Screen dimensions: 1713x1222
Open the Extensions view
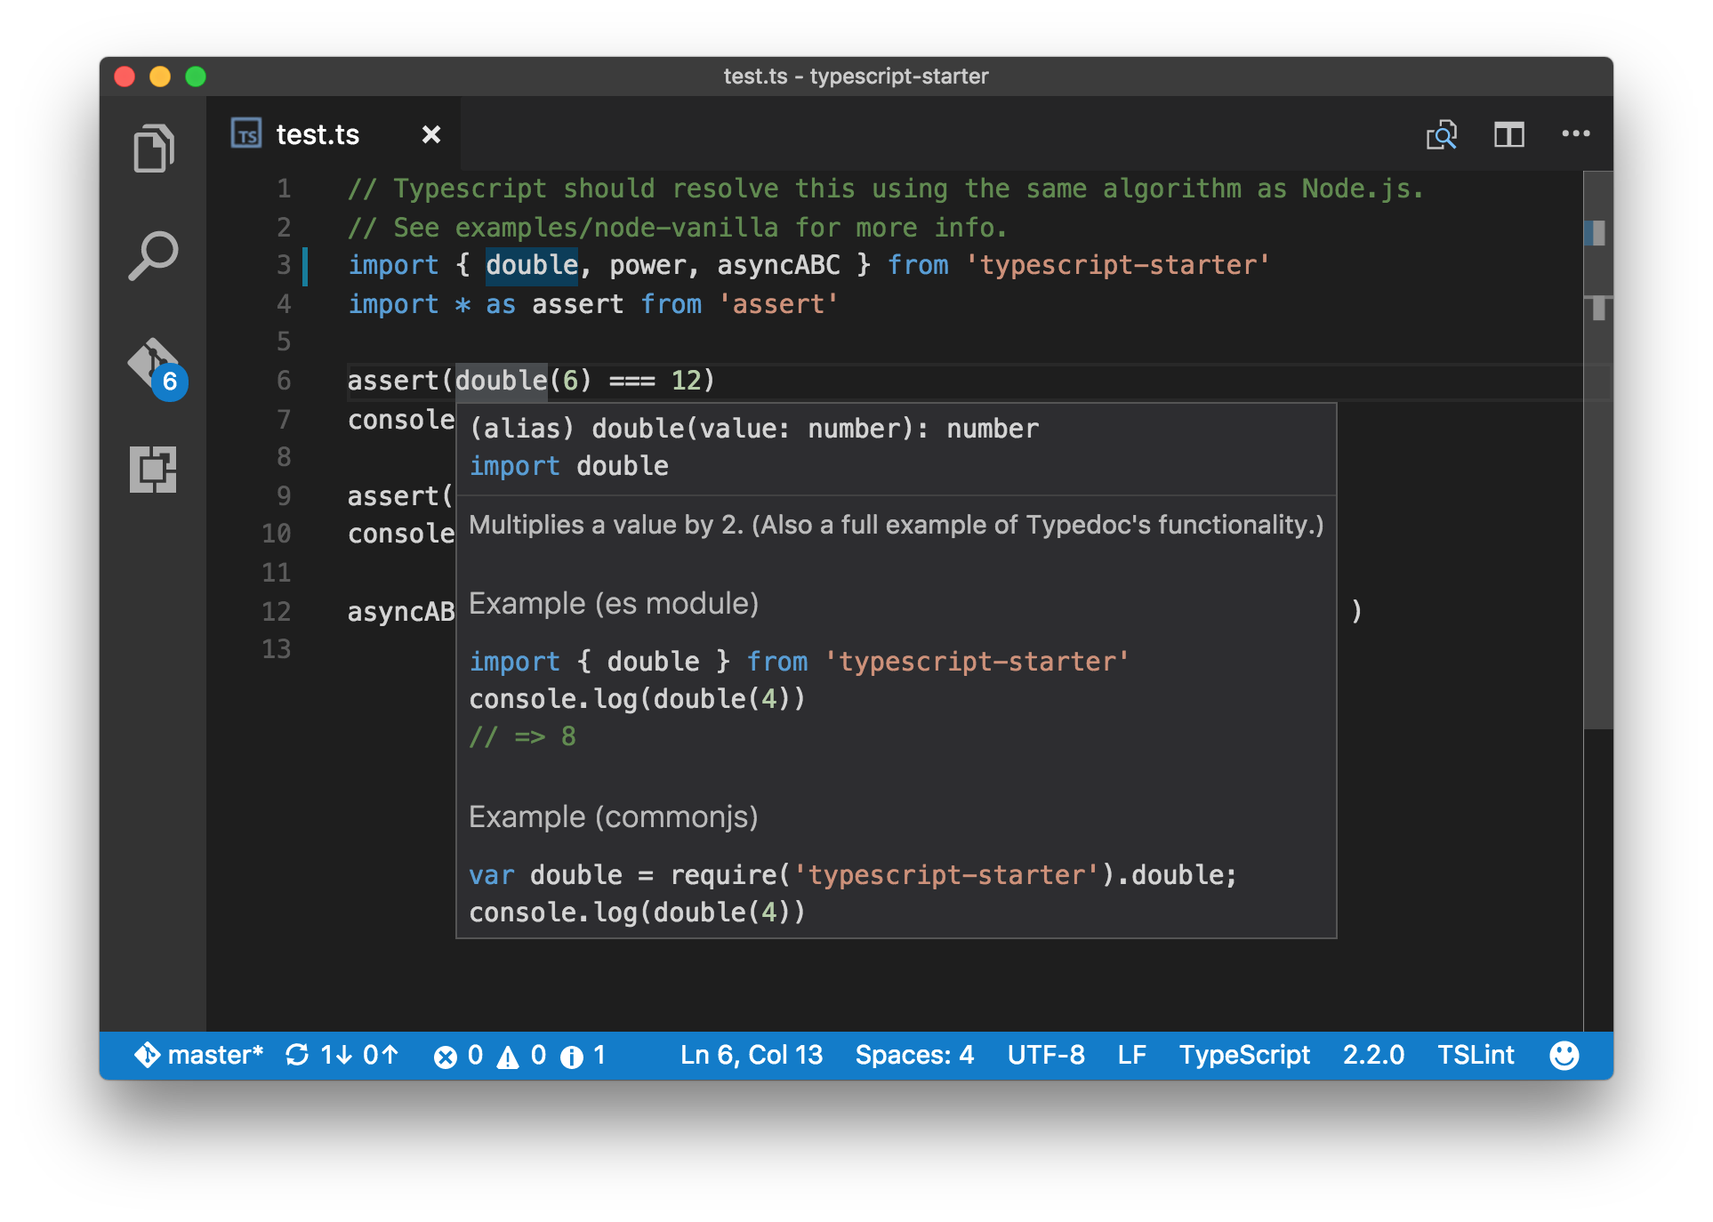[153, 469]
